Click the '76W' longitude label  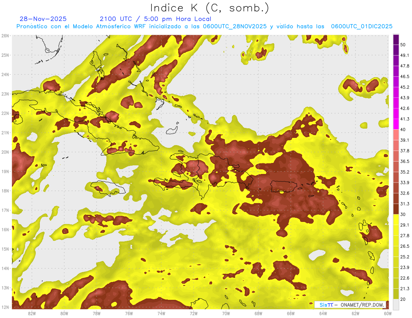[129, 313]
